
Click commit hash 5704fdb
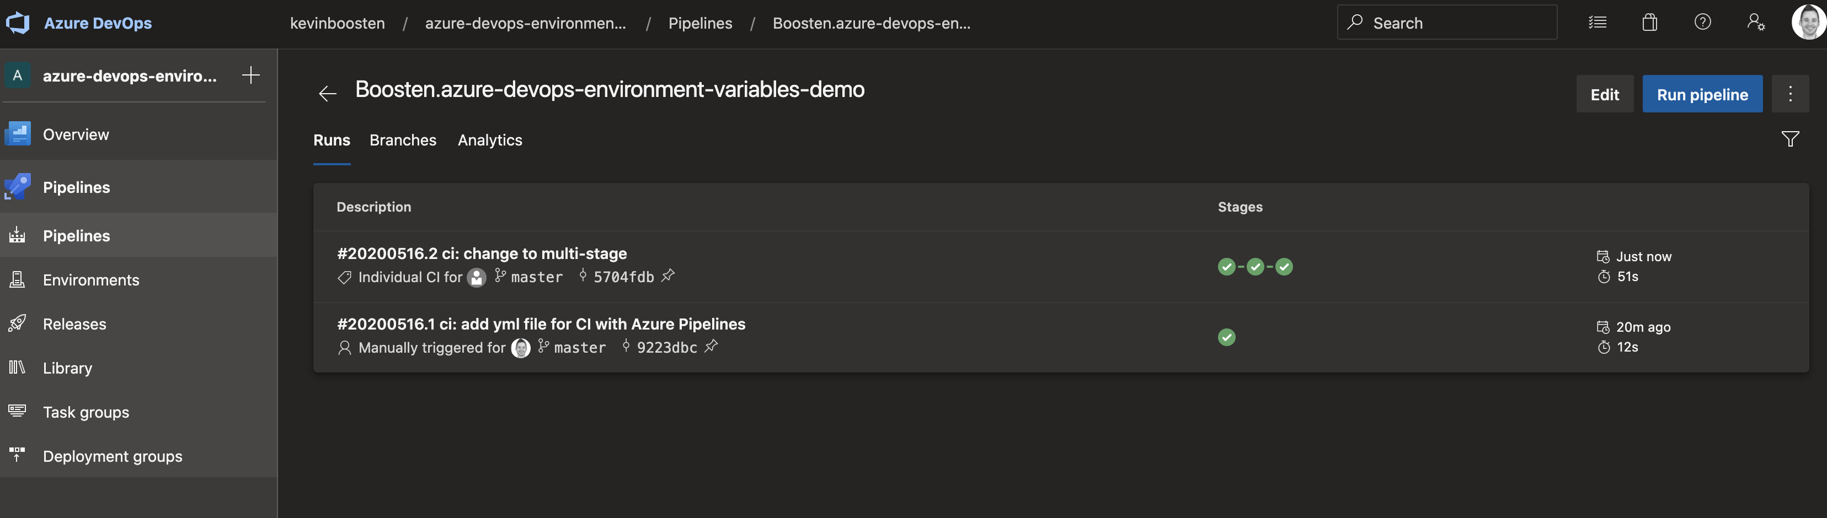click(623, 277)
